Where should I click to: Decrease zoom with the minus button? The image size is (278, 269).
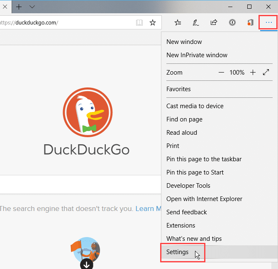pos(221,73)
